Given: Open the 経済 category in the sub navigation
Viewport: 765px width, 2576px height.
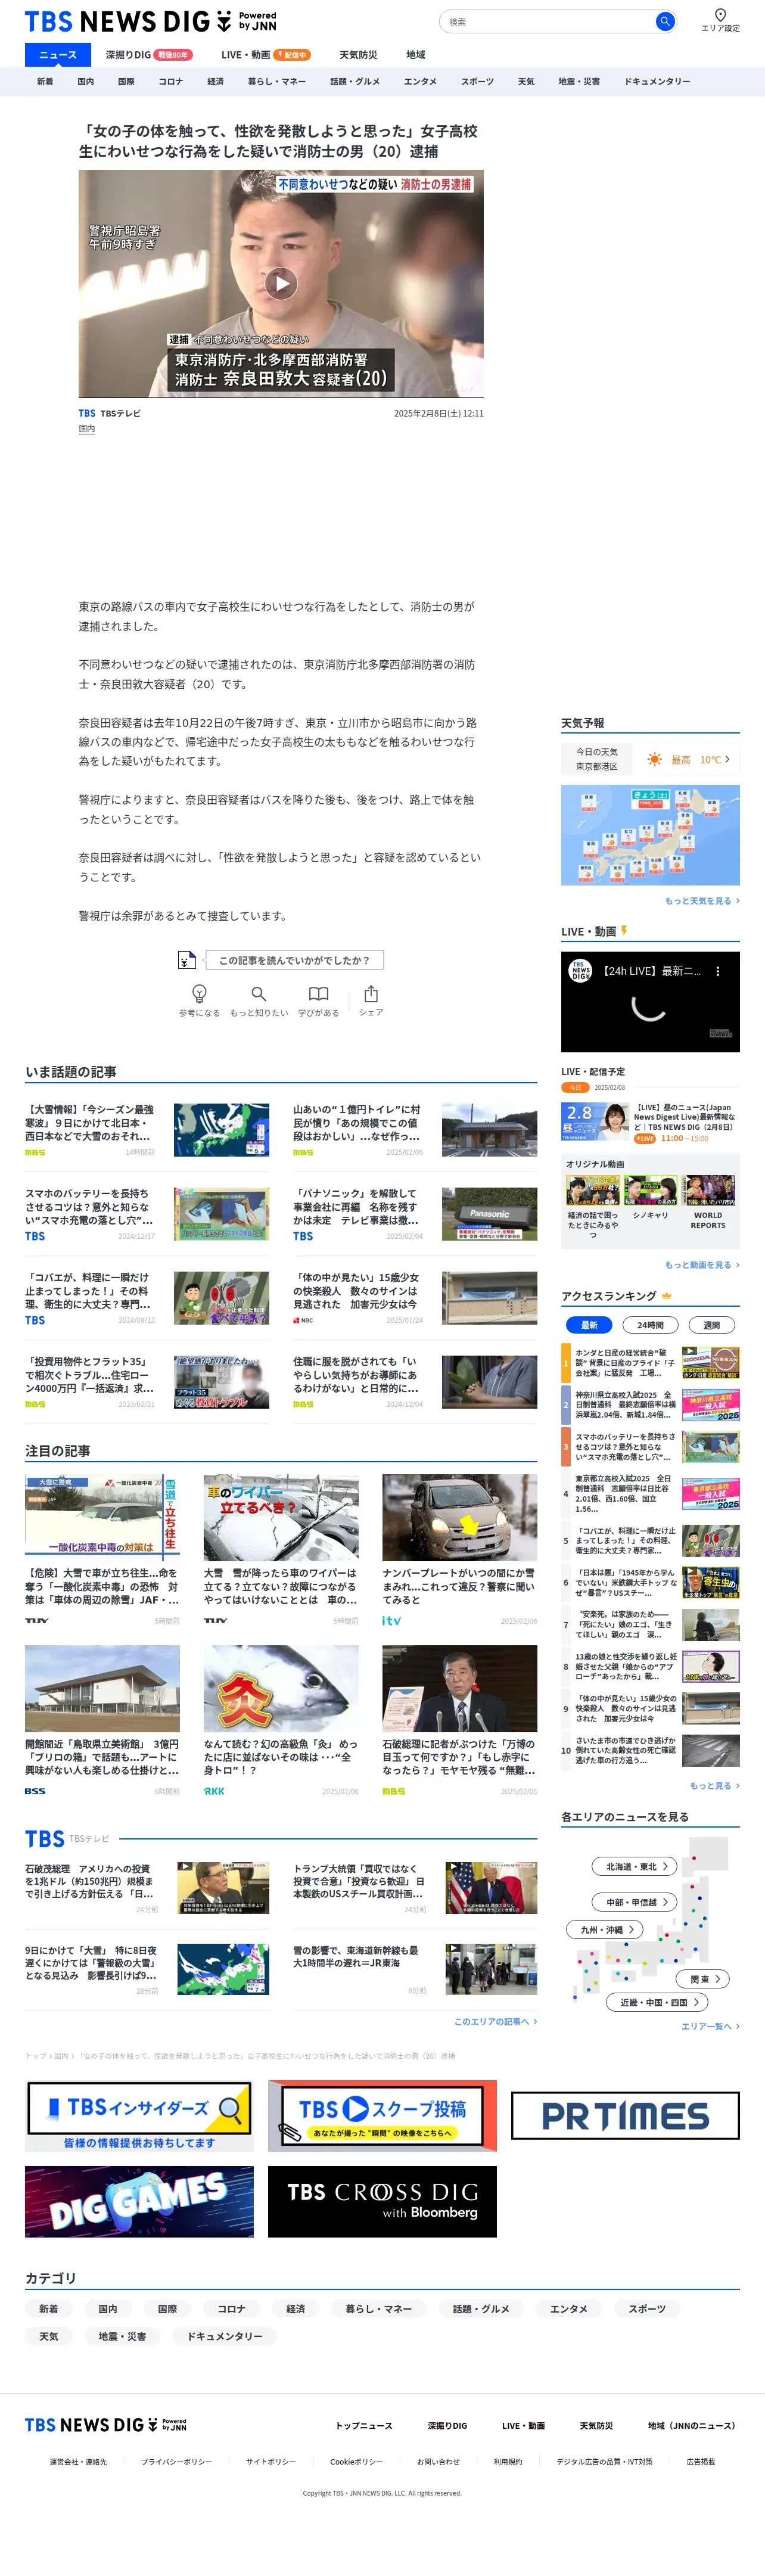Looking at the screenshot, I should click(215, 81).
